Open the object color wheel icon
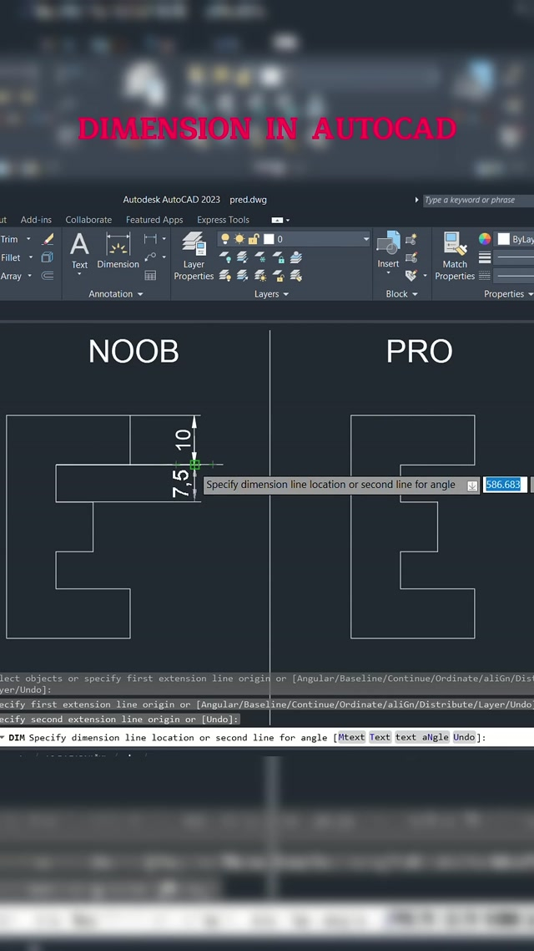Screen dimensions: 534x951 coord(485,239)
